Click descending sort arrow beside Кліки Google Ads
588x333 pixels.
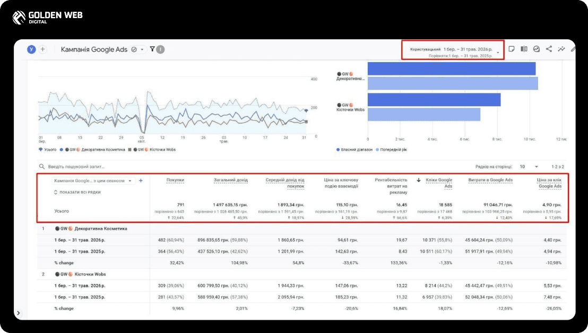click(419, 180)
